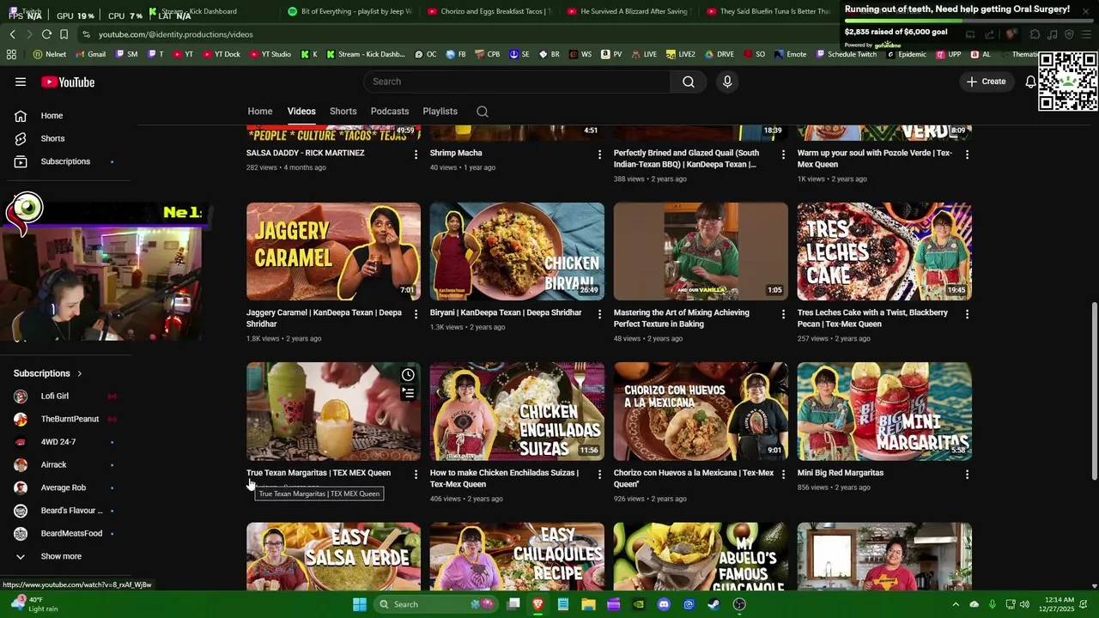Open Chorizo con Huevos a la Mexicana title
Image resolution: width=1099 pixels, height=618 pixels.
[694, 478]
